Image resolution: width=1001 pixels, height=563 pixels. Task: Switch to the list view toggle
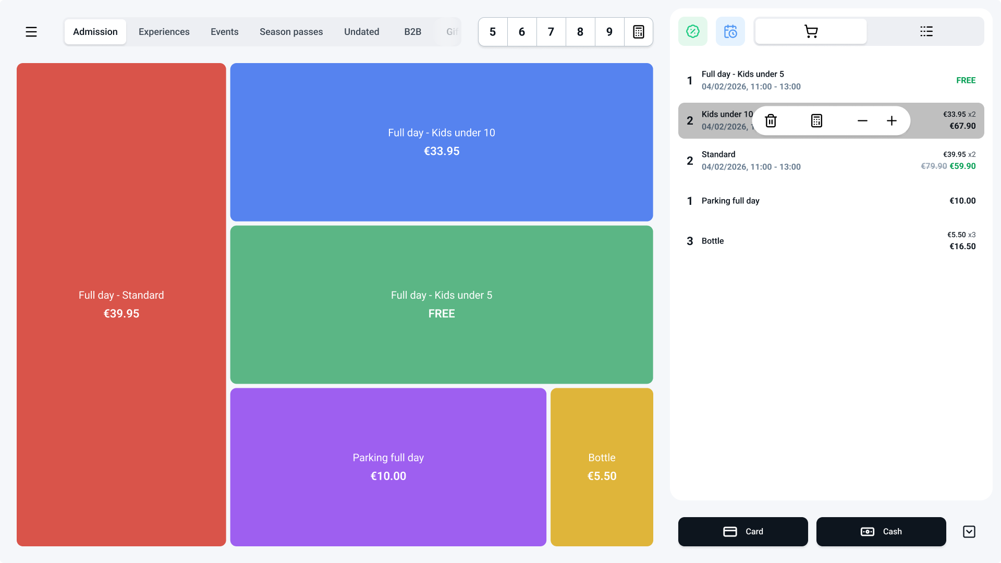click(x=926, y=31)
